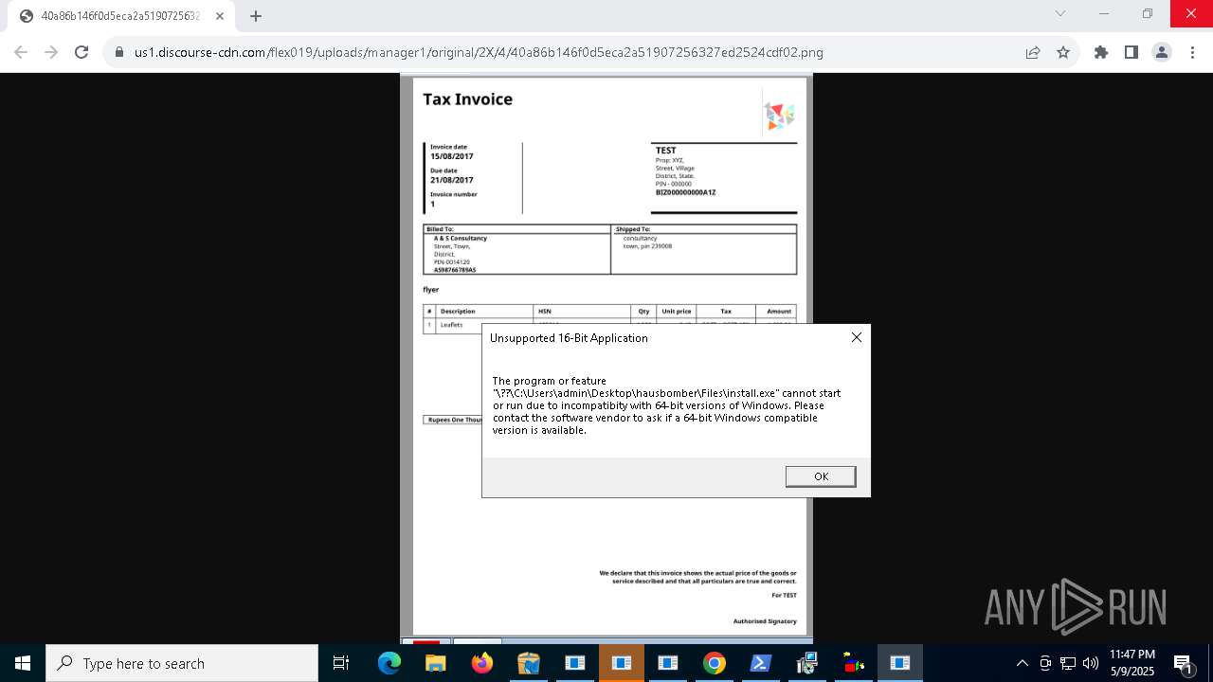Minimize the Chrome window
The height and width of the screenshot is (682, 1213).
(x=1104, y=13)
